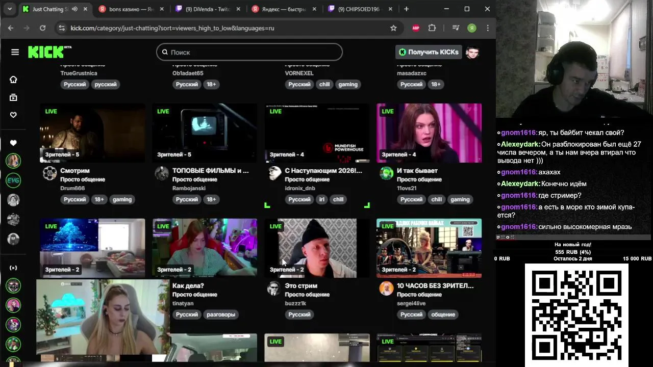
Task: Click the browser address bar URL
Action: 172,28
